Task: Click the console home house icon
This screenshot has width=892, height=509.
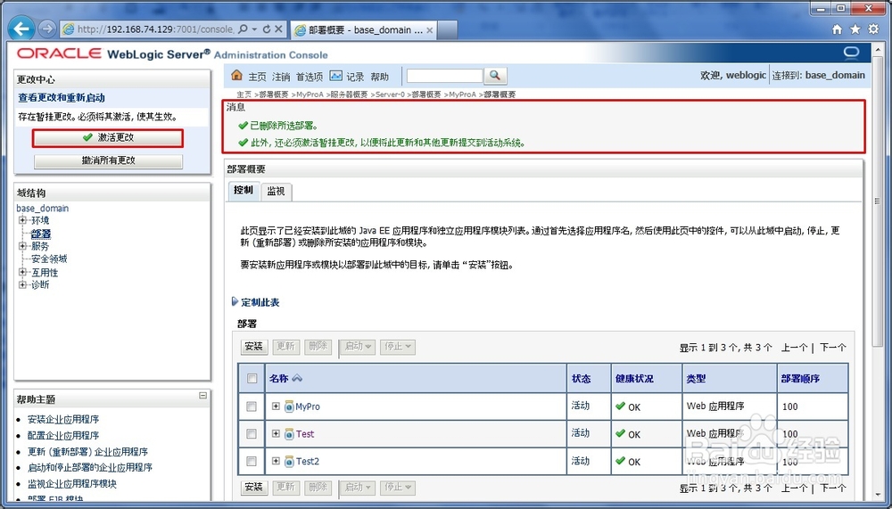Action: pos(236,75)
